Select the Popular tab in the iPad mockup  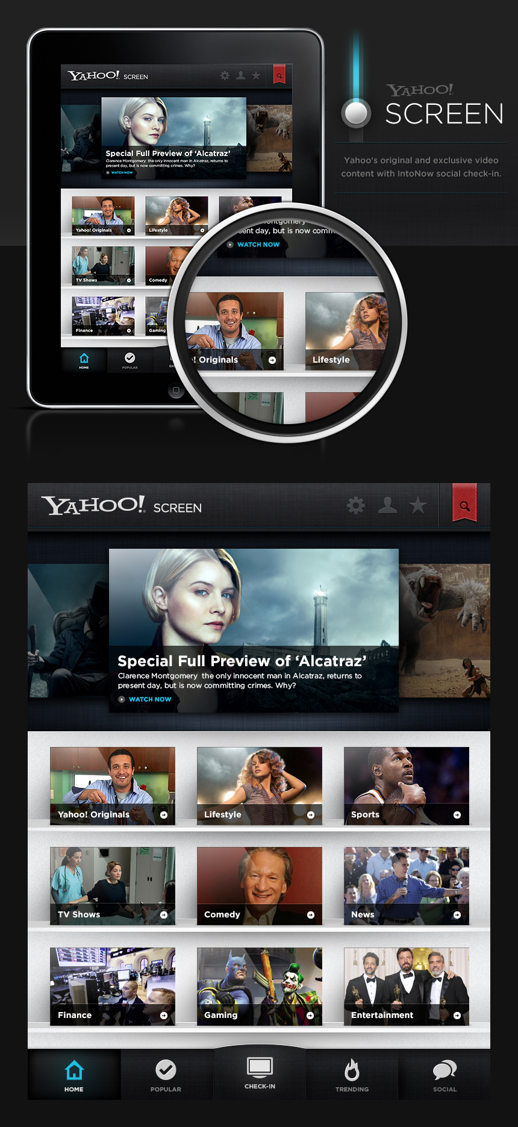click(x=130, y=360)
